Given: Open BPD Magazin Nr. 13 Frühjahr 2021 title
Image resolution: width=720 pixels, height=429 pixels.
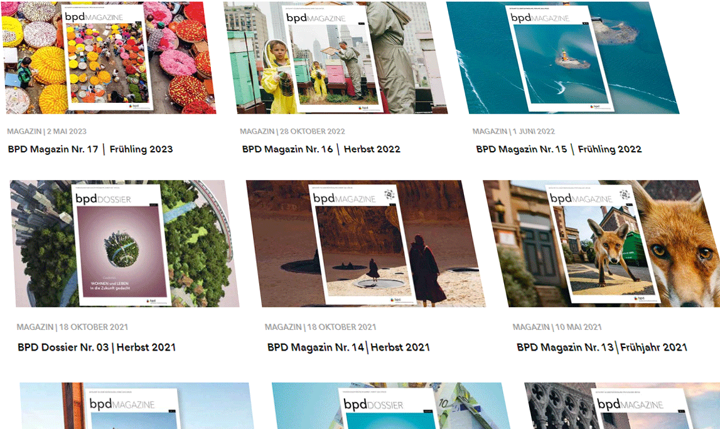Looking at the screenshot, I should pyautogui.click(x=602, y=347).
